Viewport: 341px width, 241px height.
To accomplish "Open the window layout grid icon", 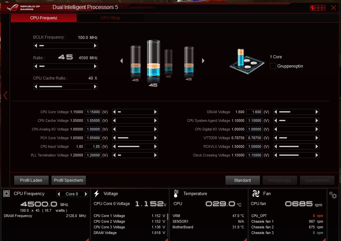I will coord(318,8).
